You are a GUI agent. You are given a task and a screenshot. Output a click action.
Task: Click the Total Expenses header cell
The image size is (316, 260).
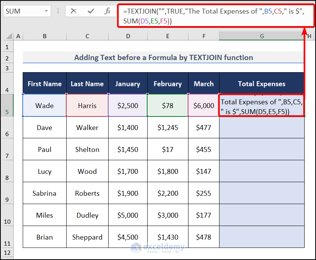tap(262, 84)
